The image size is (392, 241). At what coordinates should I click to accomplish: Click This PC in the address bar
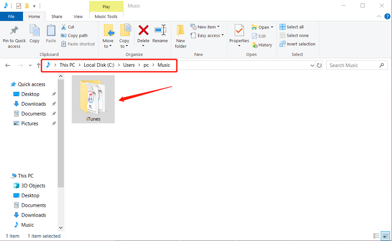(67, 65)
